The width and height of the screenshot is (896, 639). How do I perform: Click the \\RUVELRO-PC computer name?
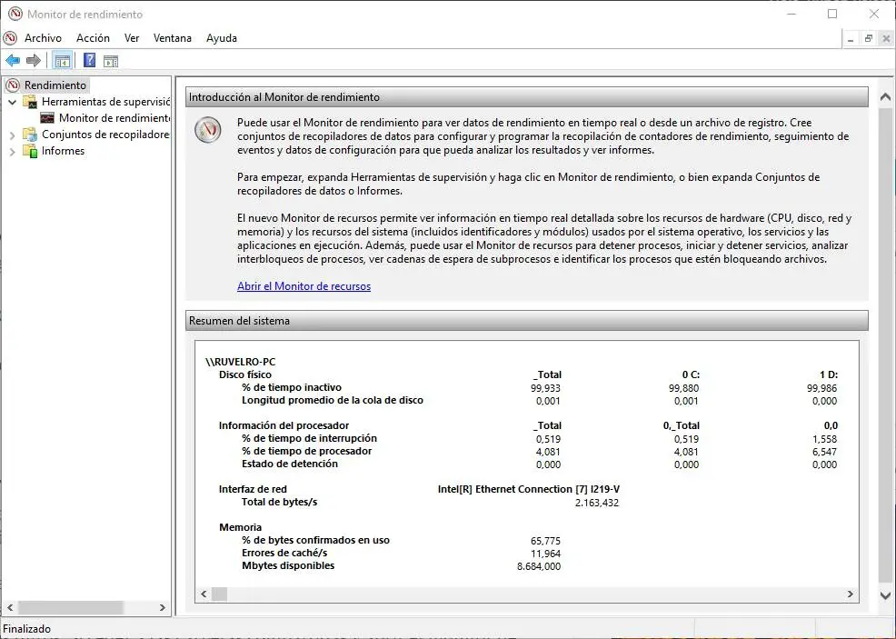click(x=241, y=362)
